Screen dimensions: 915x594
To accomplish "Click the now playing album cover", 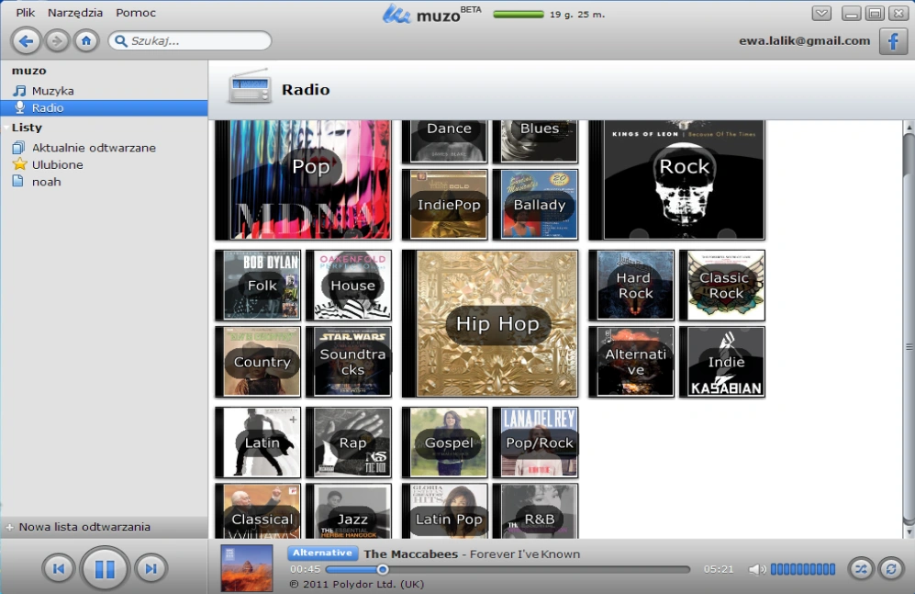I will (247, 567).
